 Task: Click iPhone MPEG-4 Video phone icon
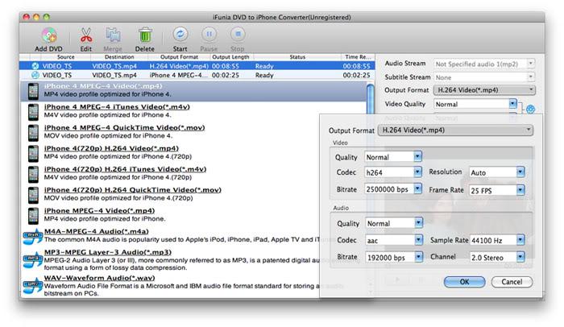click(x=33, y=216)
